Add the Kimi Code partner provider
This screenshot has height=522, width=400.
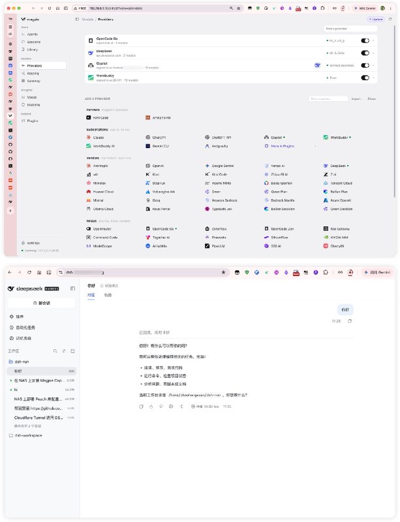pos(98,117)
